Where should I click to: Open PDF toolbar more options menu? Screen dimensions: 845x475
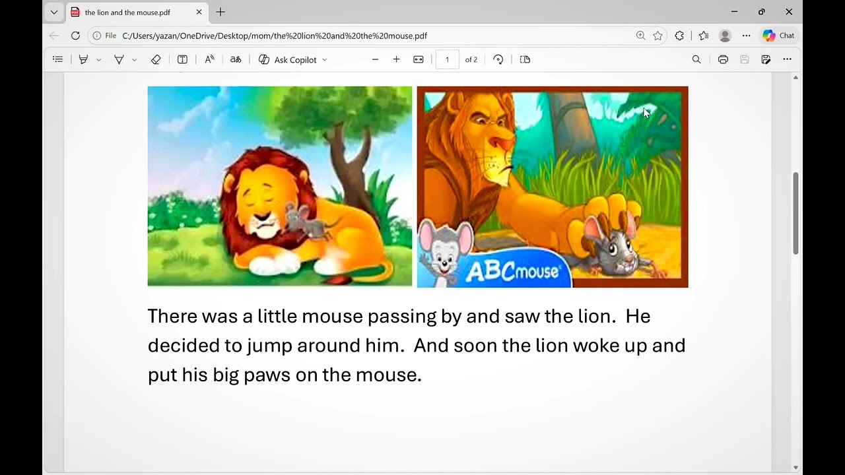[x=787, y=59]
